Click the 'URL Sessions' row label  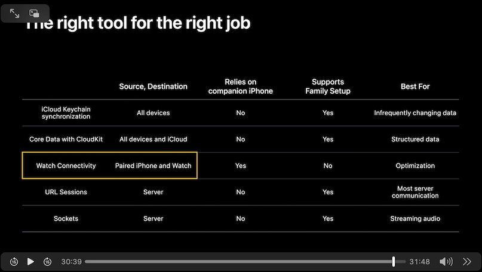66,192
